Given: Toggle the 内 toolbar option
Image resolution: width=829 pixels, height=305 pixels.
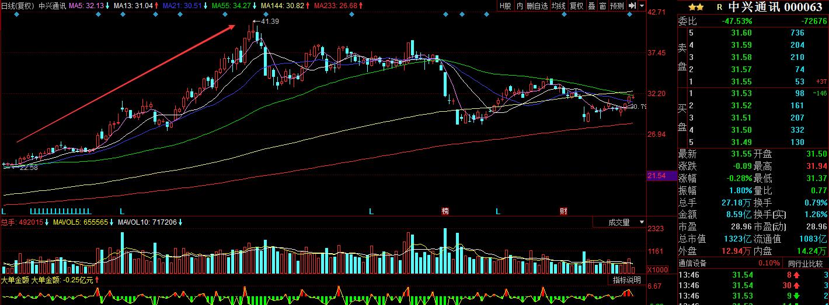Looking at the screenshot, I should (520, 6).
